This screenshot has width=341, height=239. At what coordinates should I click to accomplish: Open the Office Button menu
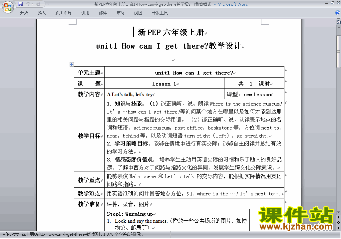pos(8,7)
